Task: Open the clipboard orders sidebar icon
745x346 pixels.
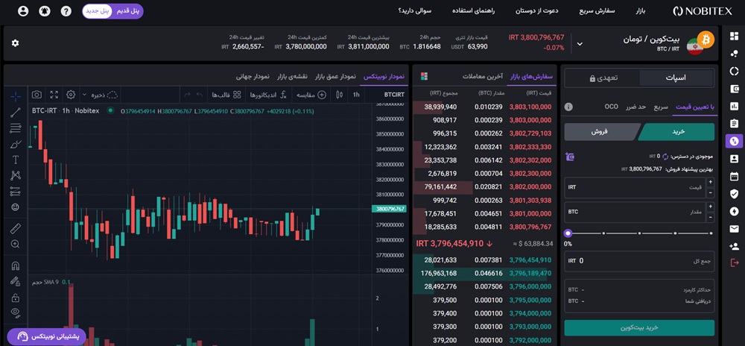Action: coord(734,124)
